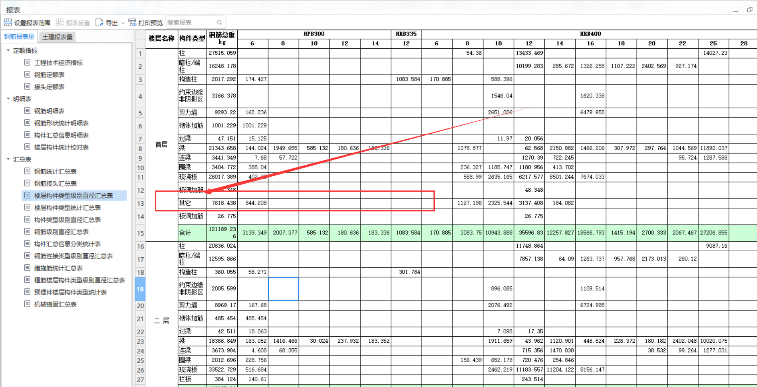The height and width of the screenshot is (387, 757).
Task: Collapse the 明细表 tree group
Action: coord(8,99)
